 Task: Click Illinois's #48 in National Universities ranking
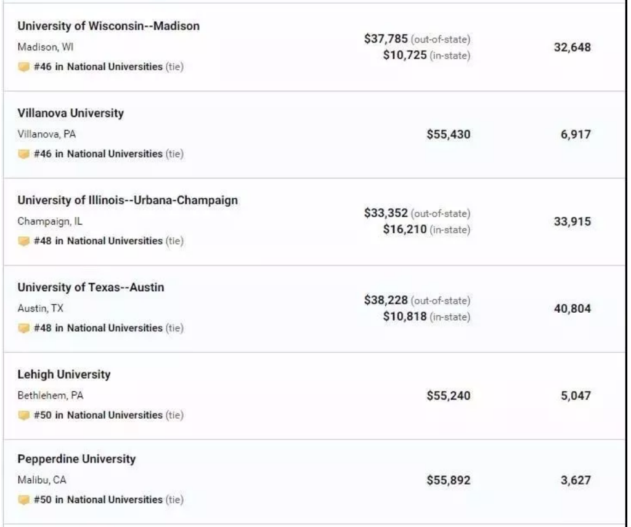point(99,241)
